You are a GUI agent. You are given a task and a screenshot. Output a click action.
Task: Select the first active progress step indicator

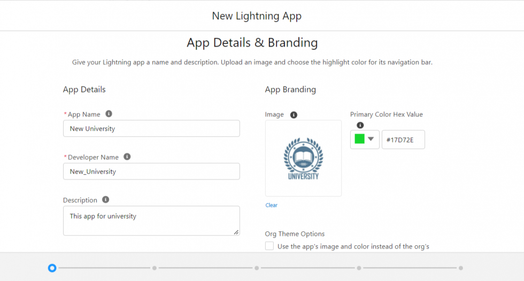52,268
